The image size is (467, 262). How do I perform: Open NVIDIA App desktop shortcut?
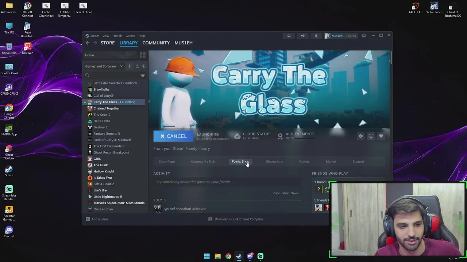tap(9, 130)
